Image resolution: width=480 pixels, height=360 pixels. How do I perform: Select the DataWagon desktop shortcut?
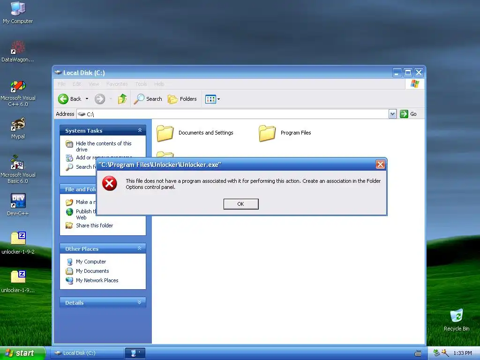point(18,52)
